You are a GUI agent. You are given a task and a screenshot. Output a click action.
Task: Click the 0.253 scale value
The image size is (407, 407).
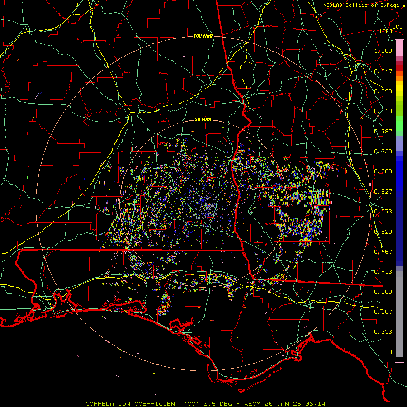point(383,332)
